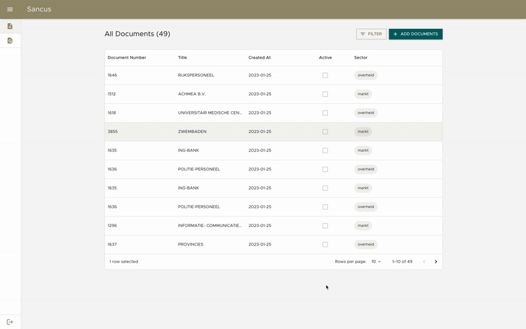
Task: Click the Created At column header
Action: point(260,58)
